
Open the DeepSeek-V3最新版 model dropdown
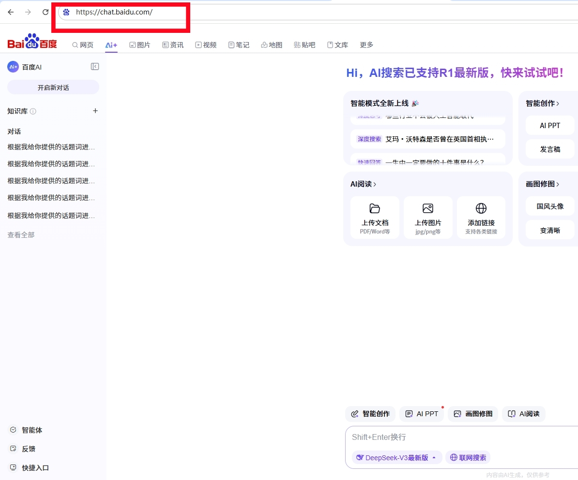coord(396,458)
